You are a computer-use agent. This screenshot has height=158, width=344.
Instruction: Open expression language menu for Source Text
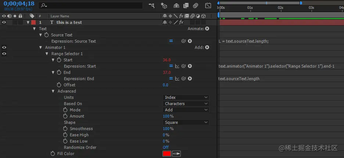click(190, 41)
